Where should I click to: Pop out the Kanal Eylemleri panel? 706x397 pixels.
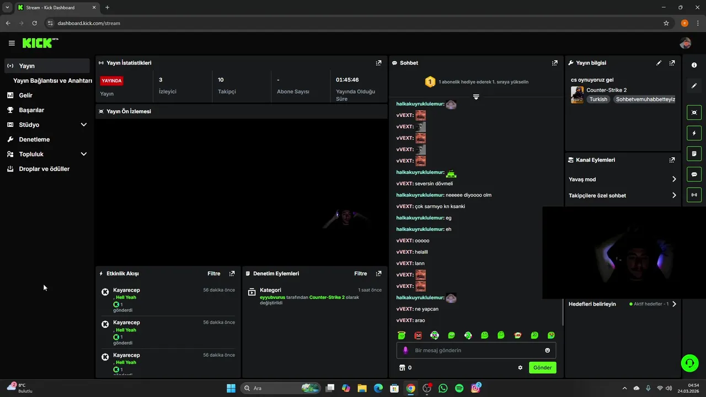point(672,160)
